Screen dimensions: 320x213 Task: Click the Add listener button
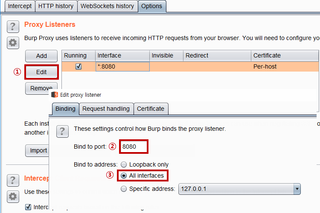pos(41,56)
